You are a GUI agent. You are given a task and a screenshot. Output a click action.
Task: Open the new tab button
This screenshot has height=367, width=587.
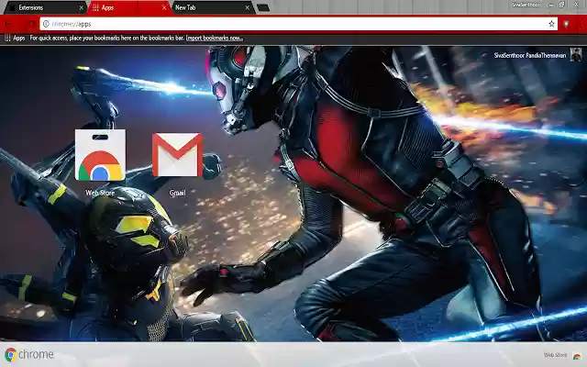click(263, 7)
